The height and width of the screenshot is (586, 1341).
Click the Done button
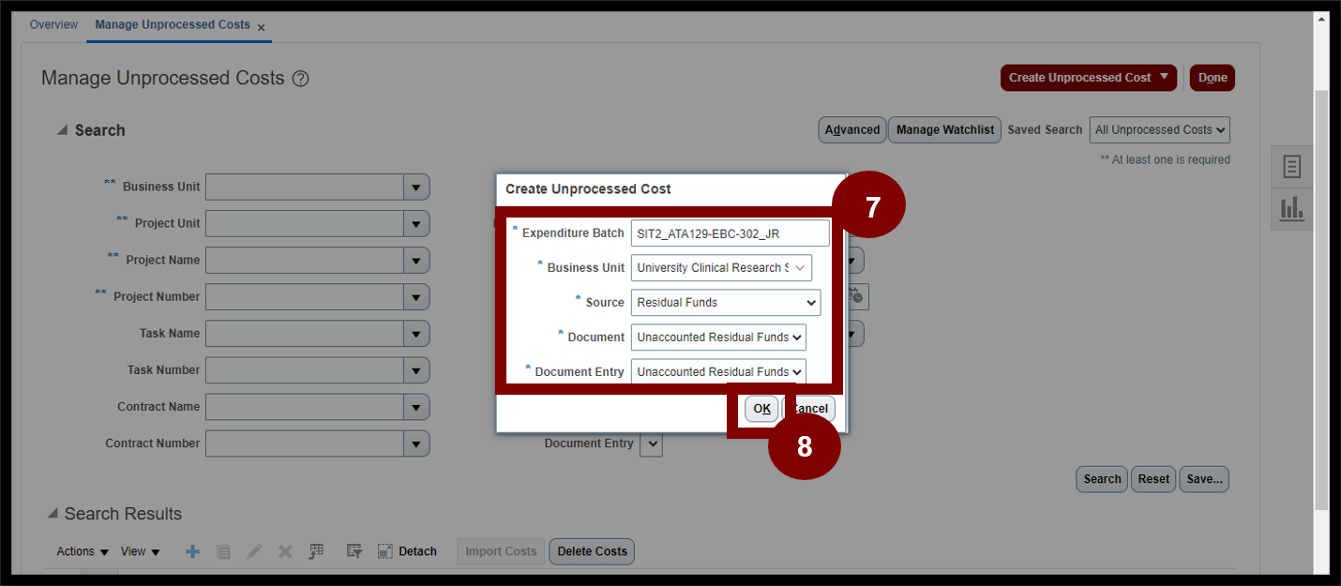pos(1213,78)
